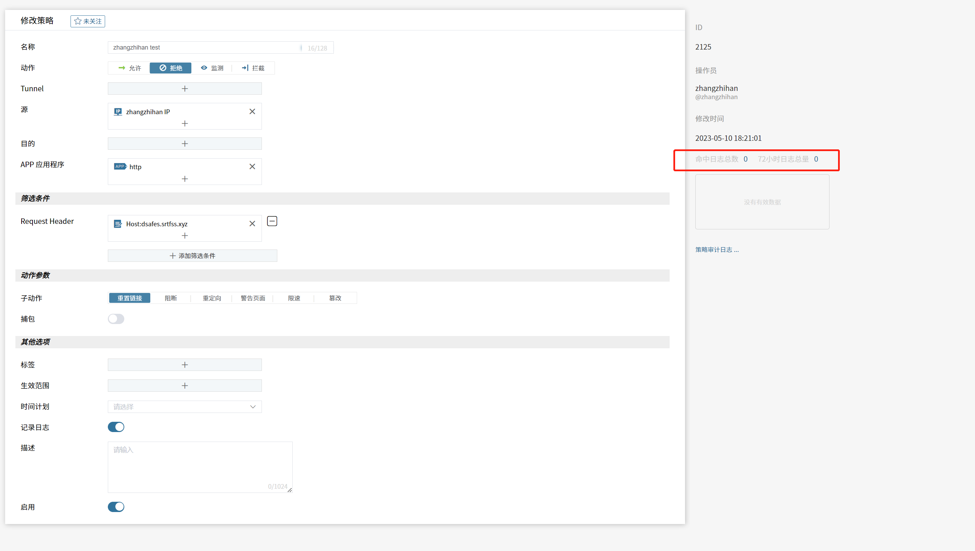Viewport: 975px width, 551px height.
Task: Open the 时间计划 dropdown
Action: (x=185, y=407)
